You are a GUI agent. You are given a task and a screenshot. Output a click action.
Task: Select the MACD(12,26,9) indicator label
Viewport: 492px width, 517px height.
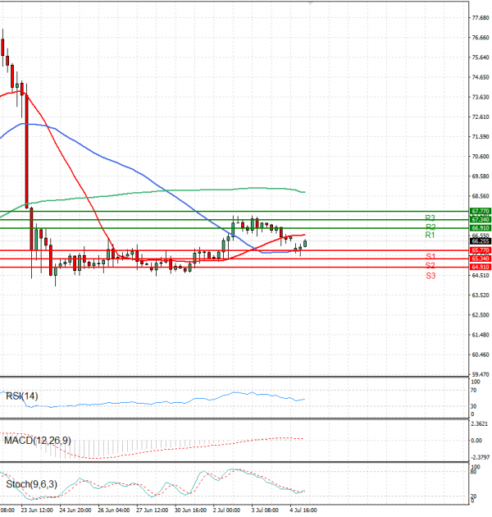pyautogui.click(x=37, y=440)
